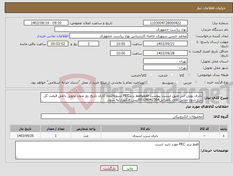
Task: Click the بازگشت (back) button
Action: point(109,168)
